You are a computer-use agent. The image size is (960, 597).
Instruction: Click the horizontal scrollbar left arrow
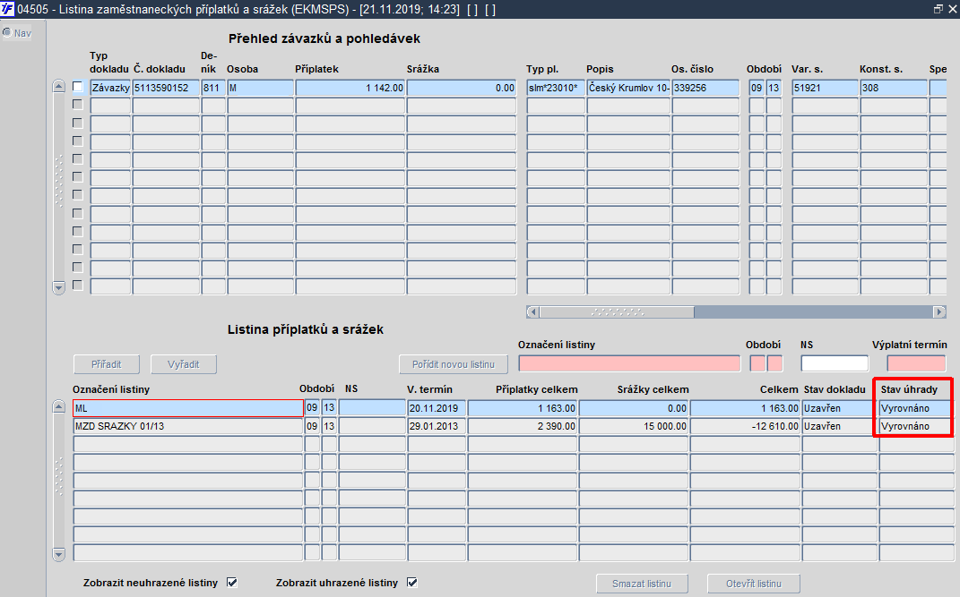pyautogui.click(x=532, y=312)
